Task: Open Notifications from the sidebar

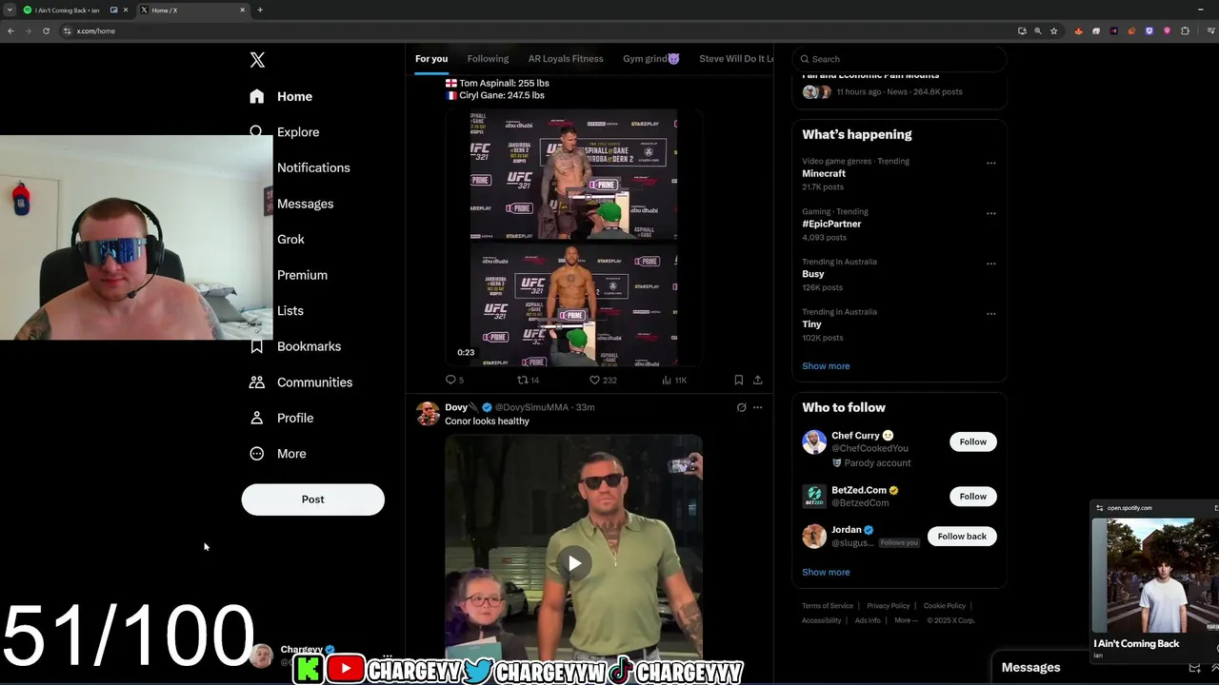Action: (x=313, y=167)
